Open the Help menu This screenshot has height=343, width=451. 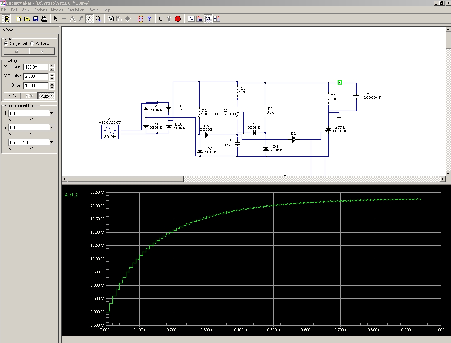pyautogui.click(x=106, y=10)
